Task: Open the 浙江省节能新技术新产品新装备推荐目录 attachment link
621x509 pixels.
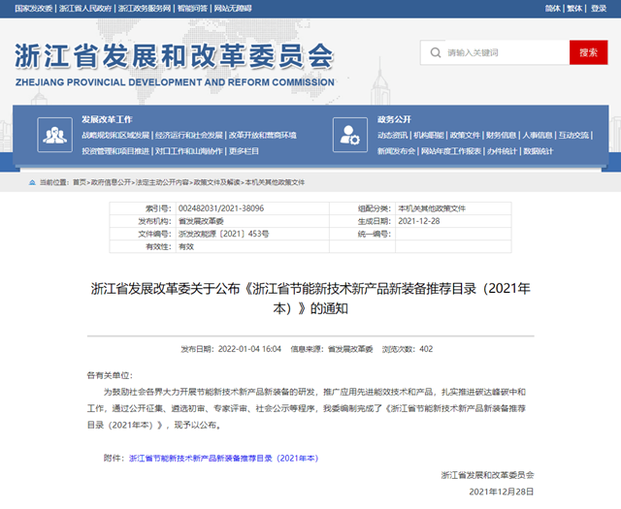Action: 223,458
